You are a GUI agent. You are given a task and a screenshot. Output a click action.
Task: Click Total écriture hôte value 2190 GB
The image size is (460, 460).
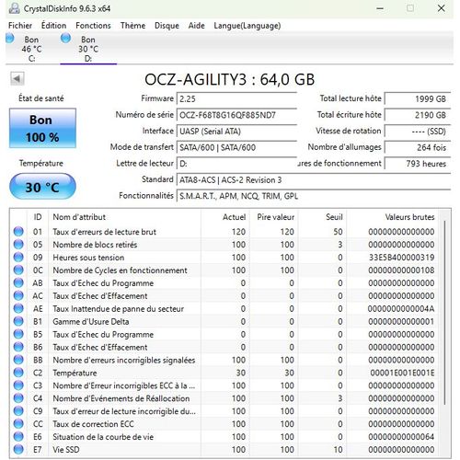[x=418, y=115]
